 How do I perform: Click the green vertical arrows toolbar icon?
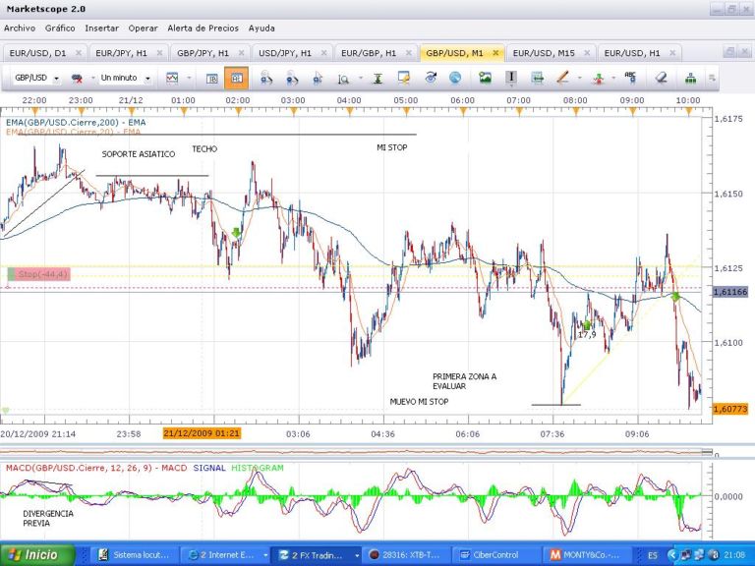click(377, 78)
